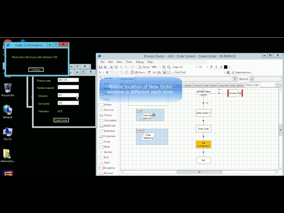
Task: Open the dropdown arrow beside Go button
Action: pyautogui.click(x=103, y=72)
